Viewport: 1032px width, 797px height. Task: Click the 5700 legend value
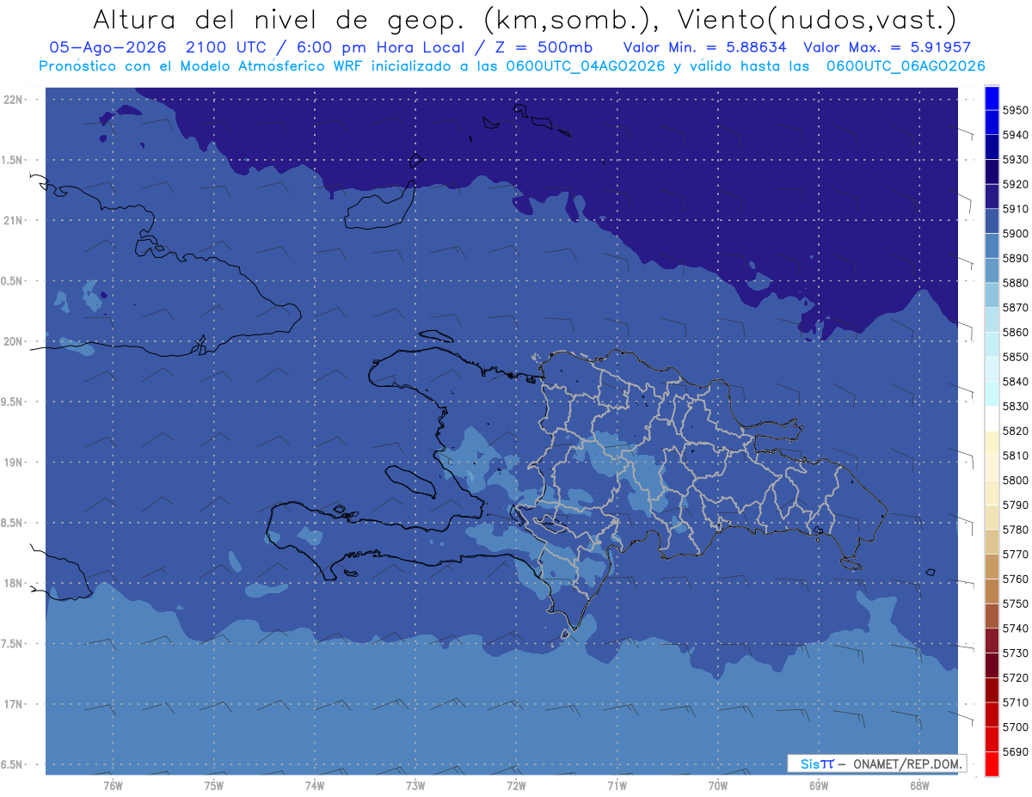(x=1016, y=726)
